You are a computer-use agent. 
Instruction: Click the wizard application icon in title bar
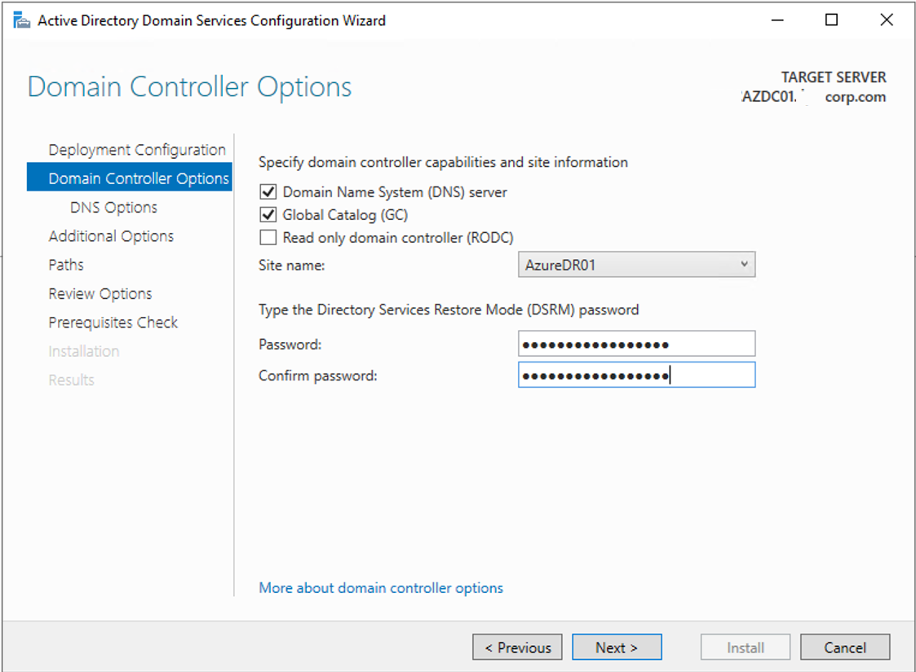(x=21, y=20)
